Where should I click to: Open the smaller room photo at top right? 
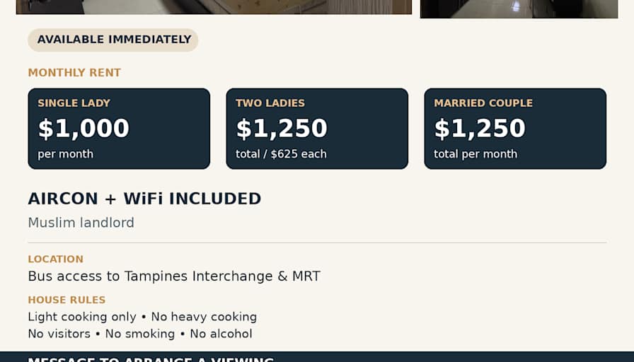click(519, 9)
